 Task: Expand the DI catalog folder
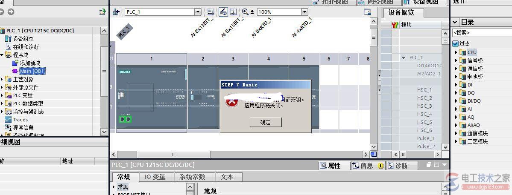point(456,85)
